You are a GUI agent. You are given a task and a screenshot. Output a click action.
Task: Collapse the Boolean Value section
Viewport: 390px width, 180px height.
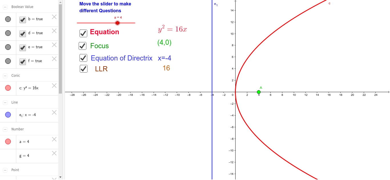coord(5,7)
